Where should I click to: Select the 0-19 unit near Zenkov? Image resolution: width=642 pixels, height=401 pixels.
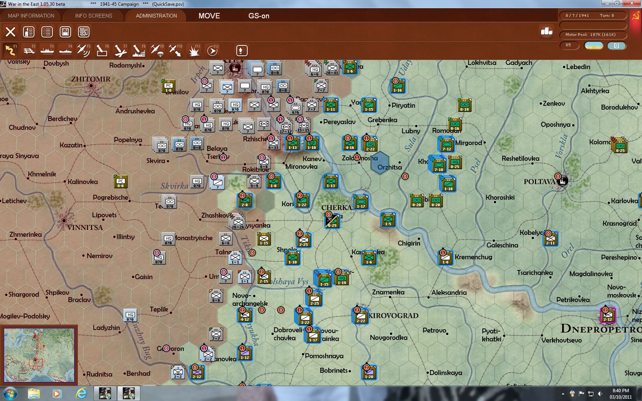[464, 105]
